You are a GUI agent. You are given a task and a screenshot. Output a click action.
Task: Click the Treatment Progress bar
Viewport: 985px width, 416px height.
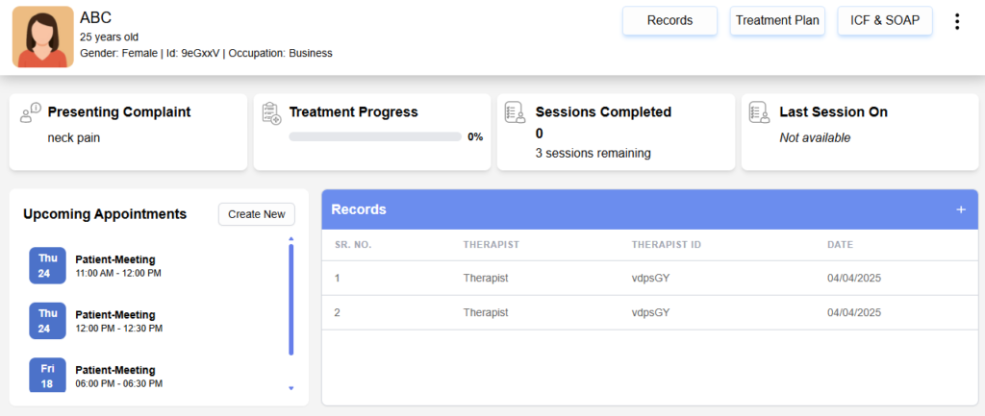pyautogui.click(x=375, y=136)
